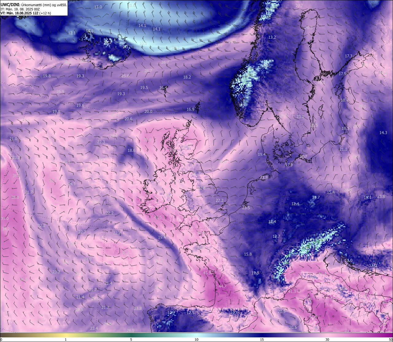Screen dimensions: 393x342
Task: Click the 25.6 value south of Iceland
Action: (125, 76)
